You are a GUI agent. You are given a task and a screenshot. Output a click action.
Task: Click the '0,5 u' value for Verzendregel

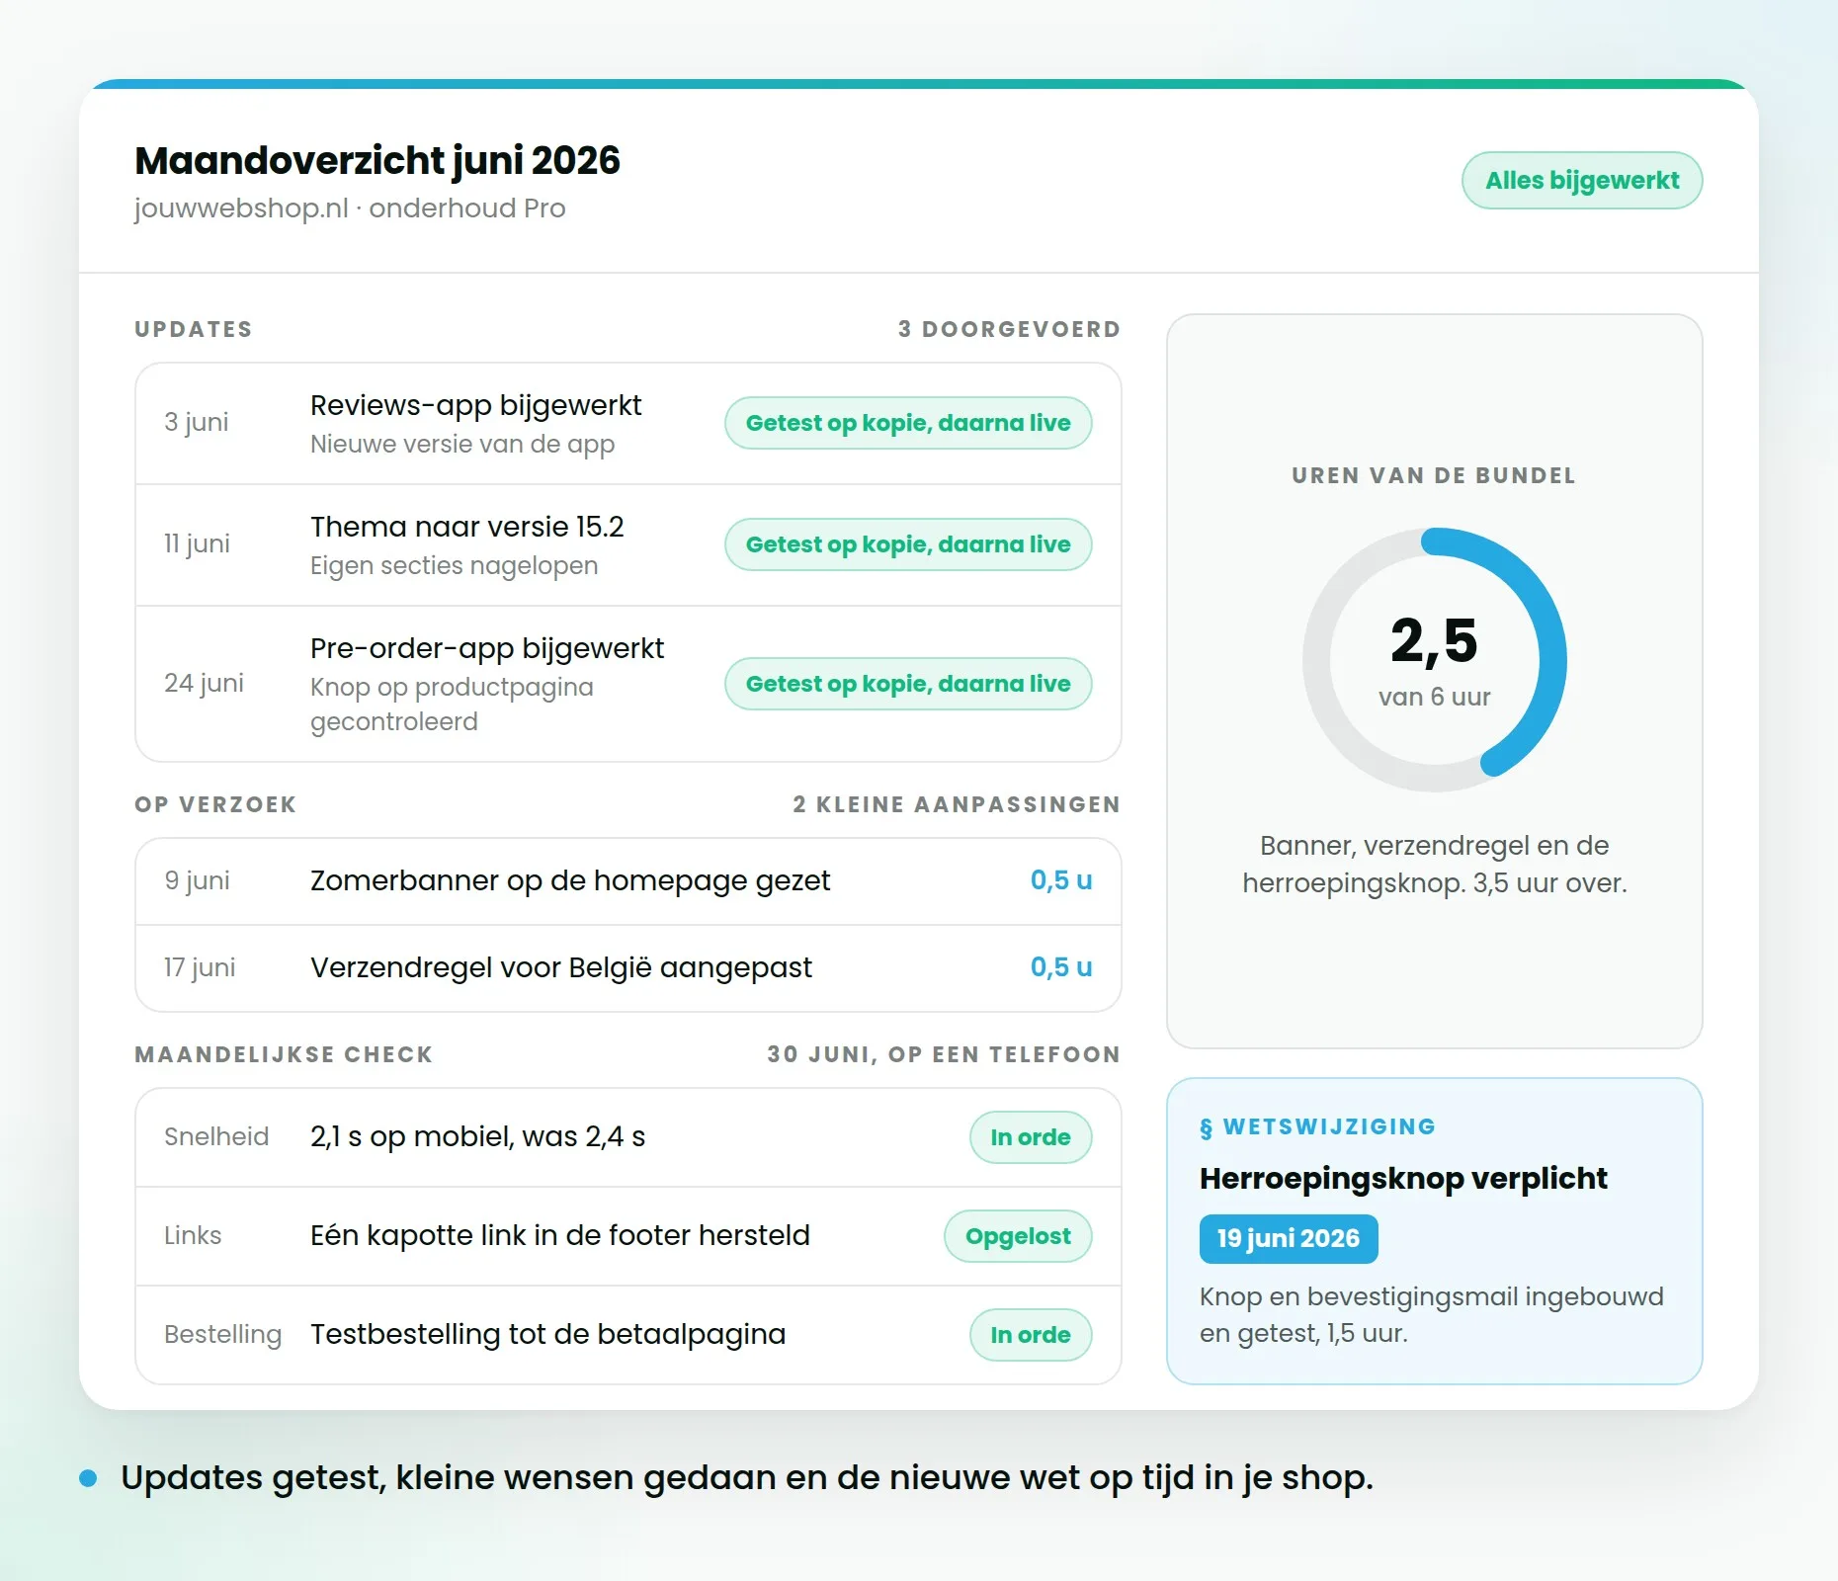pos(1061,967)
